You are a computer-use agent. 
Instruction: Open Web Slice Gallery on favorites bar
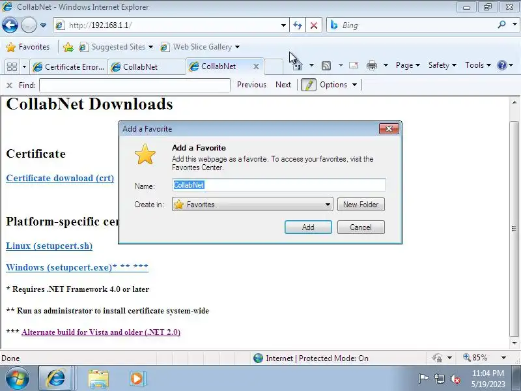click(200, 47)
